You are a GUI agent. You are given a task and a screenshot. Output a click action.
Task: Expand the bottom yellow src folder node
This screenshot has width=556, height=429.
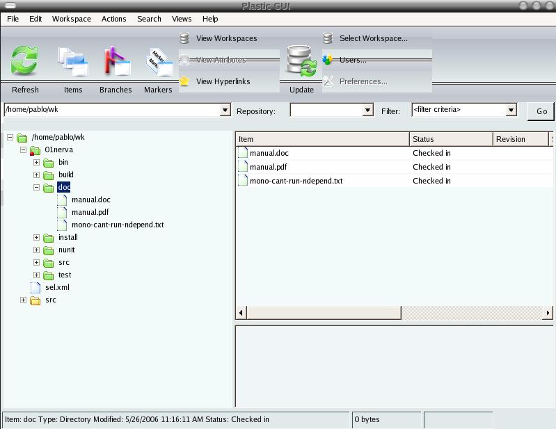coord(23,300)
